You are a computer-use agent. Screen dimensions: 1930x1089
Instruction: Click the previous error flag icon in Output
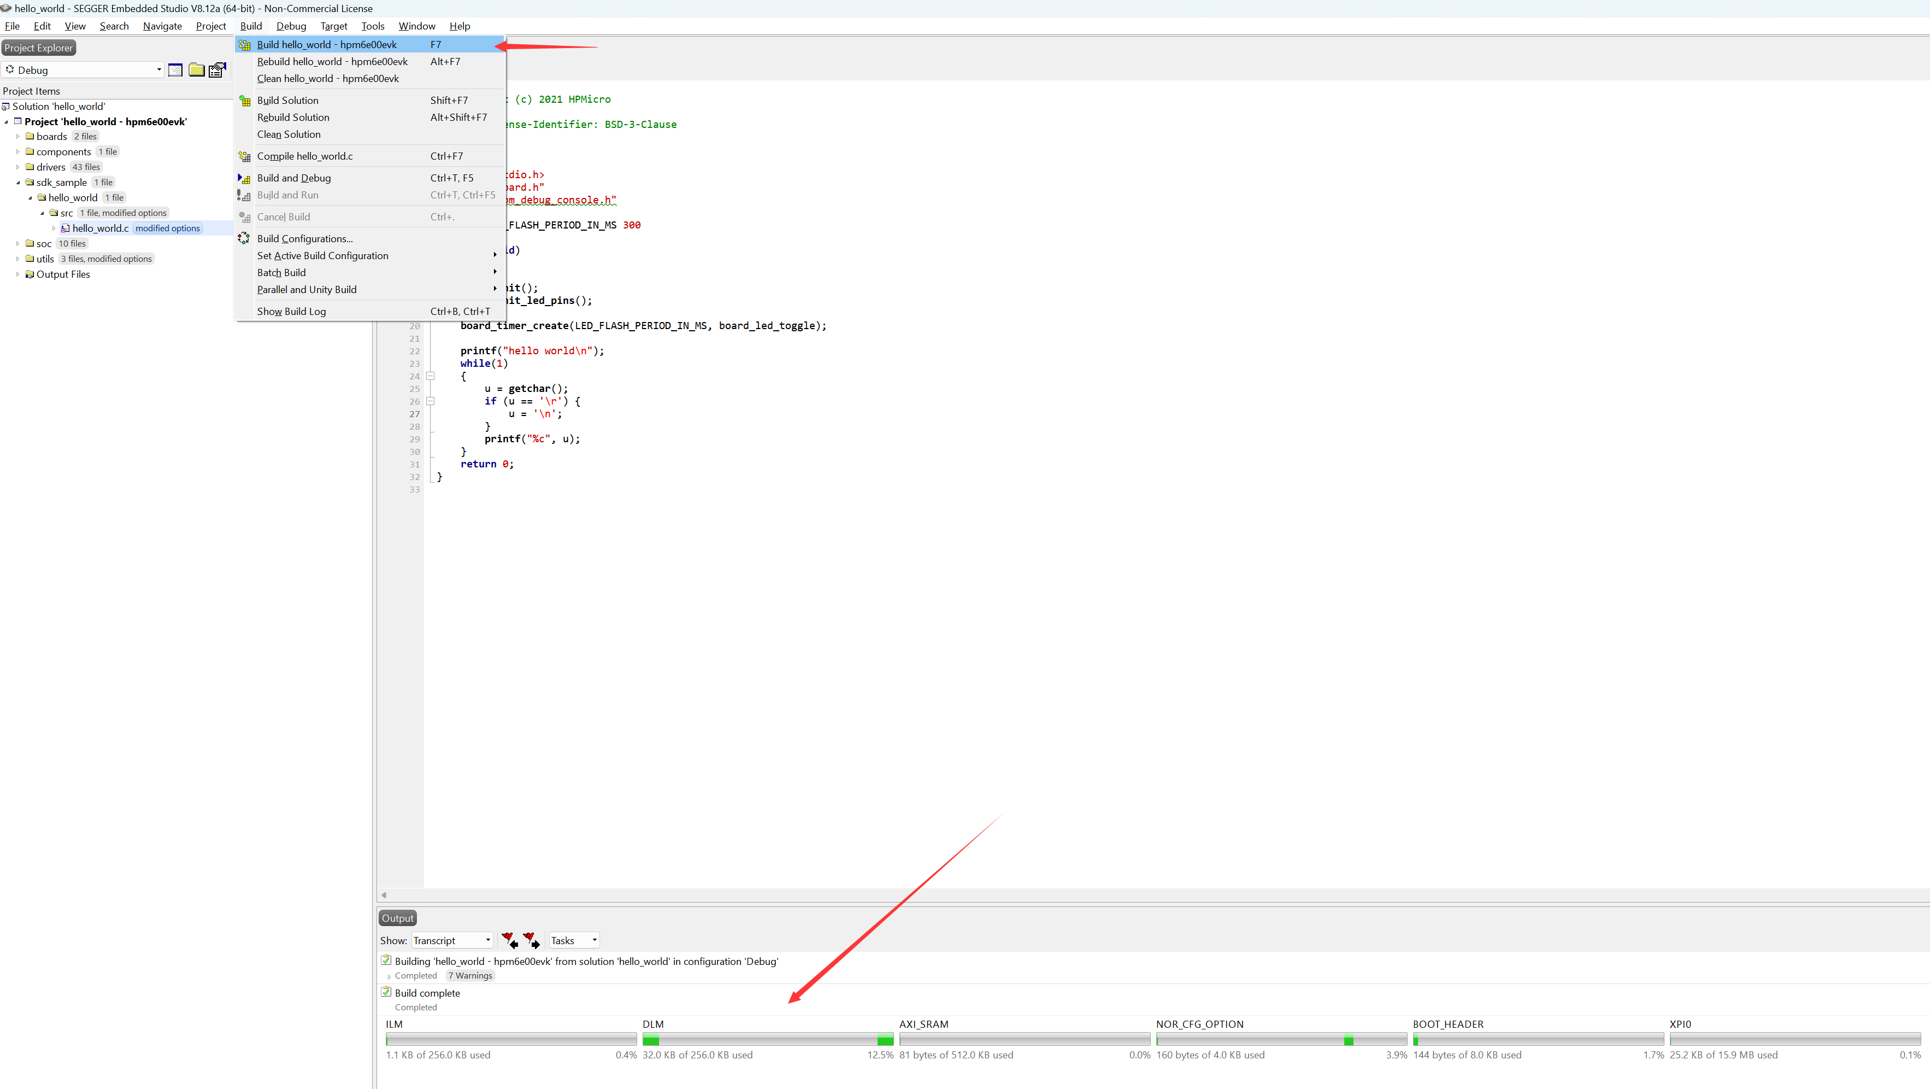point(509,940)
